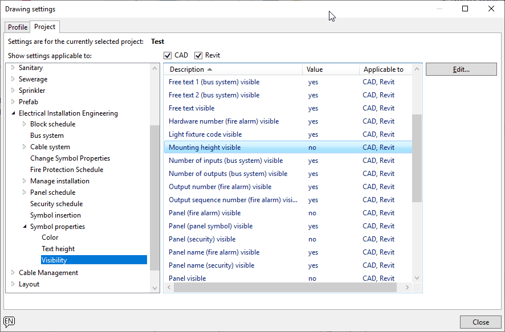
Task: Expand the Sanitary tree node
Action: (13, 68)
